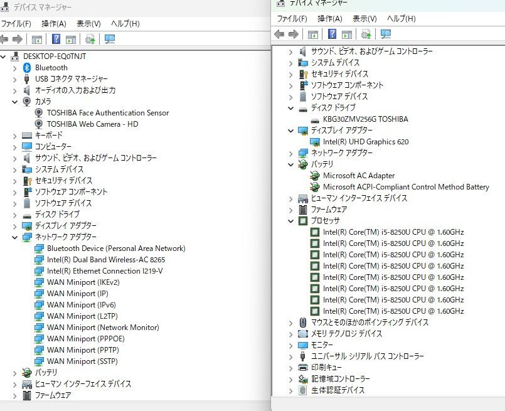Select WAN Miniport (Network Monitor)

click(103, 328)
